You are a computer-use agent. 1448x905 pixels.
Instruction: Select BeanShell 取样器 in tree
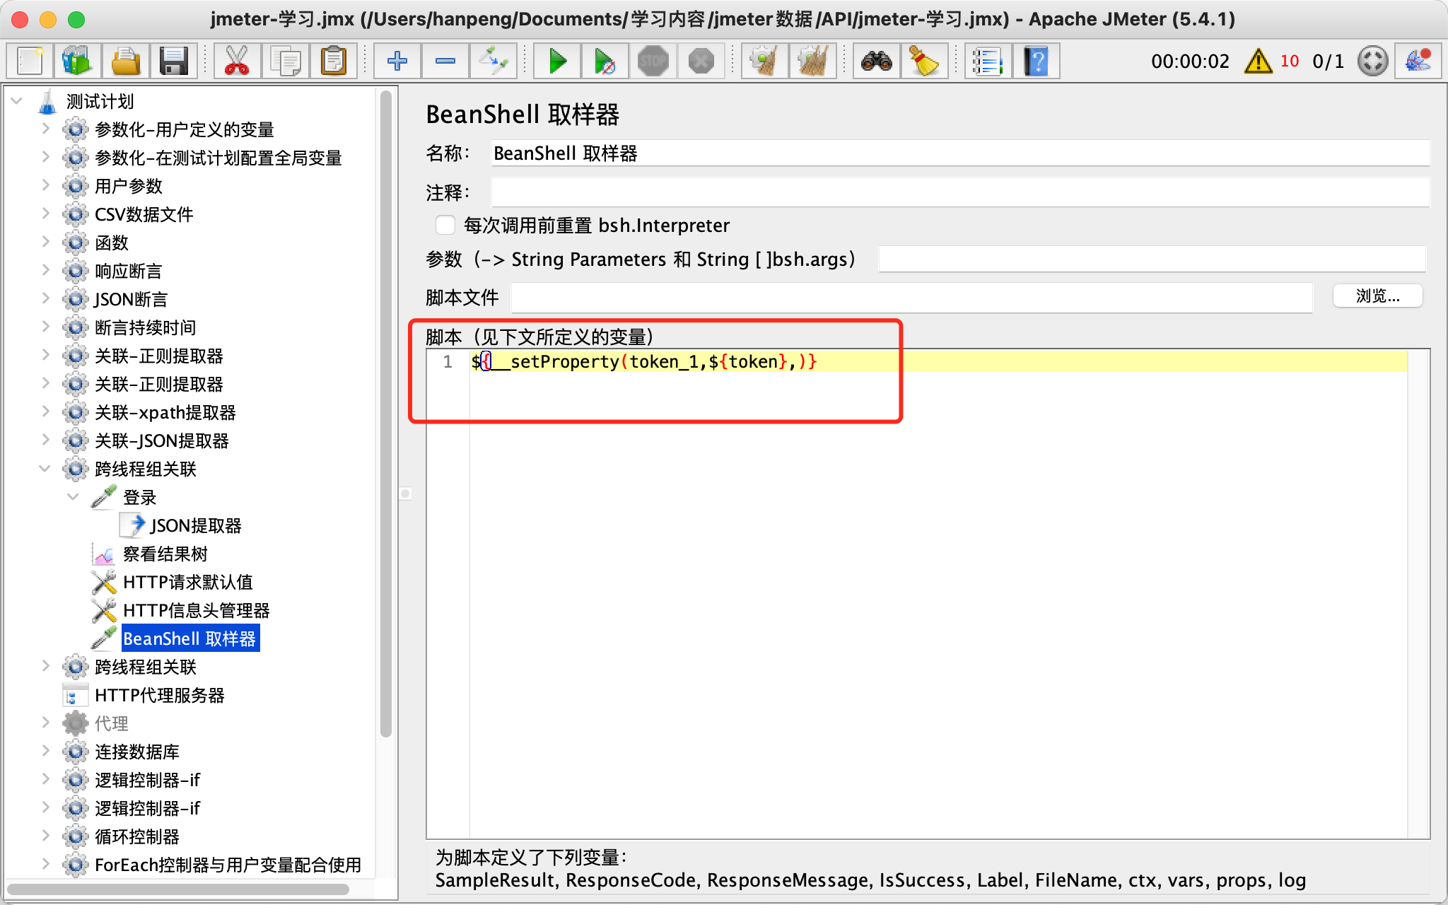(x=189, y=638)
